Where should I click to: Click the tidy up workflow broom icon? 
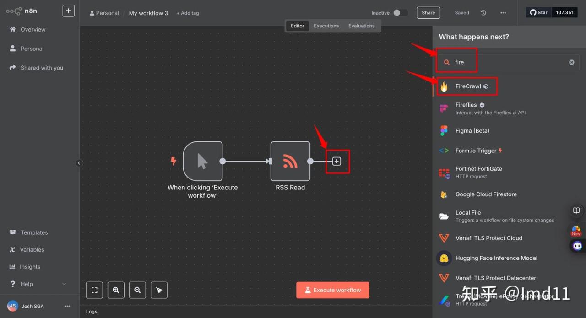pos(159,290)
